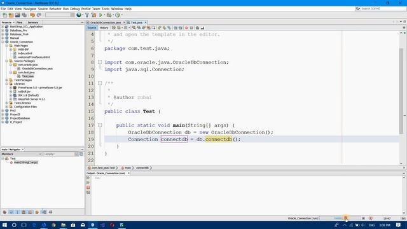
Task: Open the Members dropdown in Navigator
Action: coord(22,154)
